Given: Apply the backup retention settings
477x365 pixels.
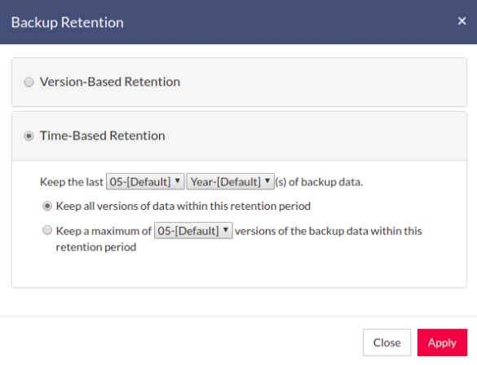Looking at the screenshot, I should [x=442, y=342].
